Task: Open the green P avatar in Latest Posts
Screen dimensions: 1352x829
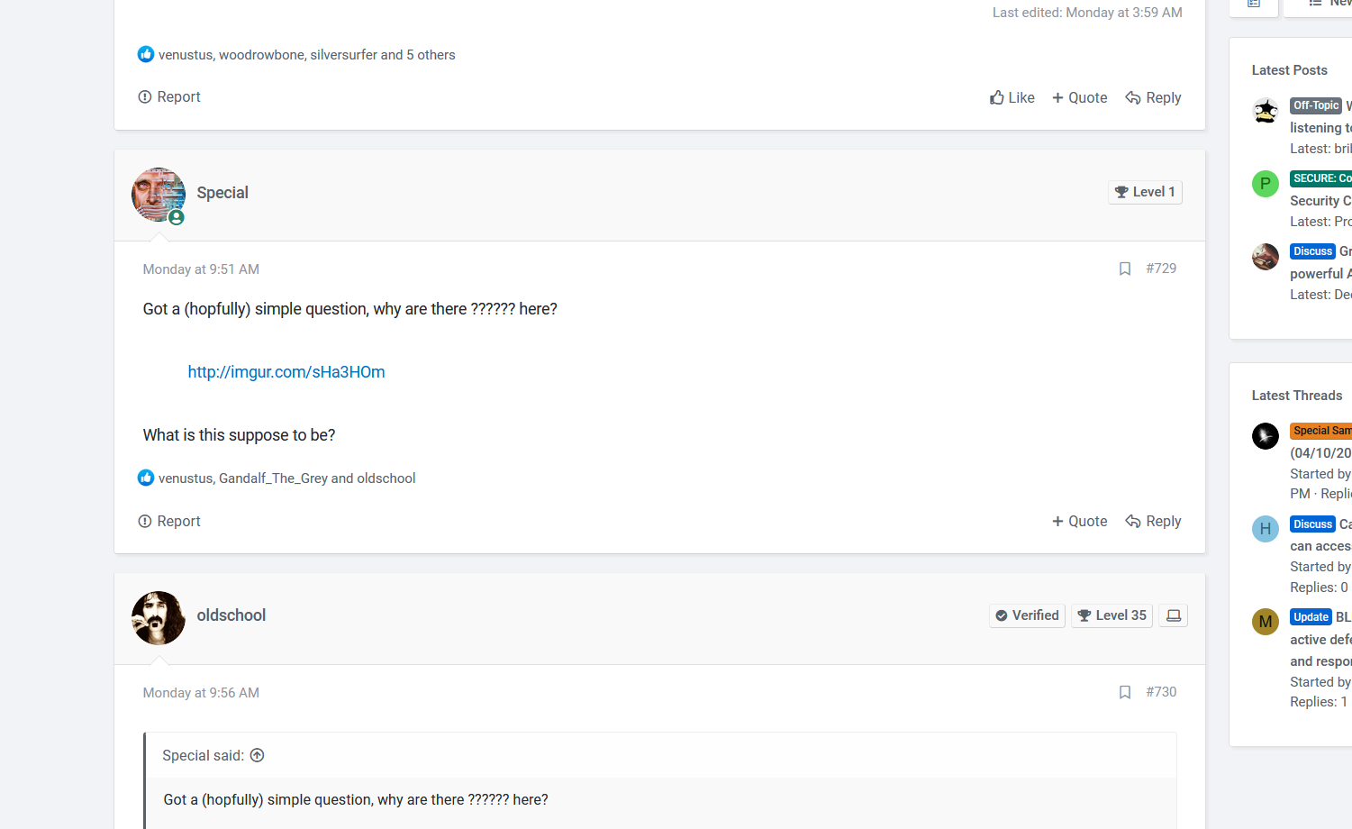Action: pyautogui.click(x=1266, y=184)
